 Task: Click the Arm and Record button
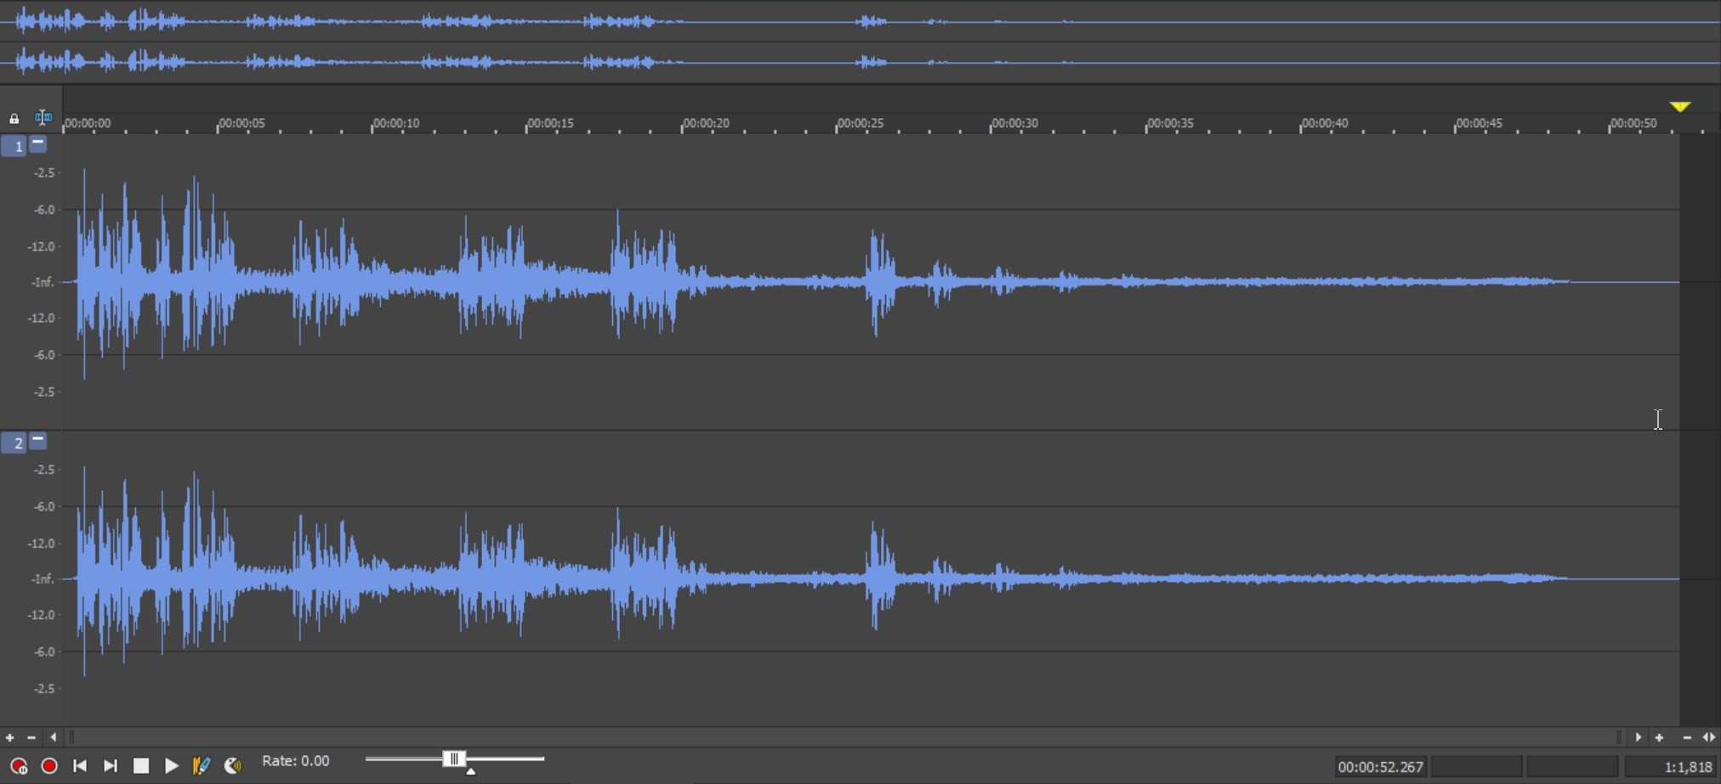(18, 766)
